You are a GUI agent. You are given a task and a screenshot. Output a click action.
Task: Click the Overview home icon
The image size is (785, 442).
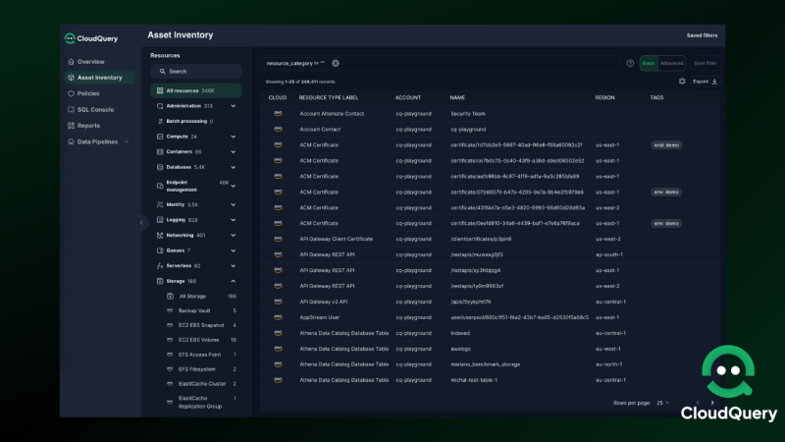point(71,62)
